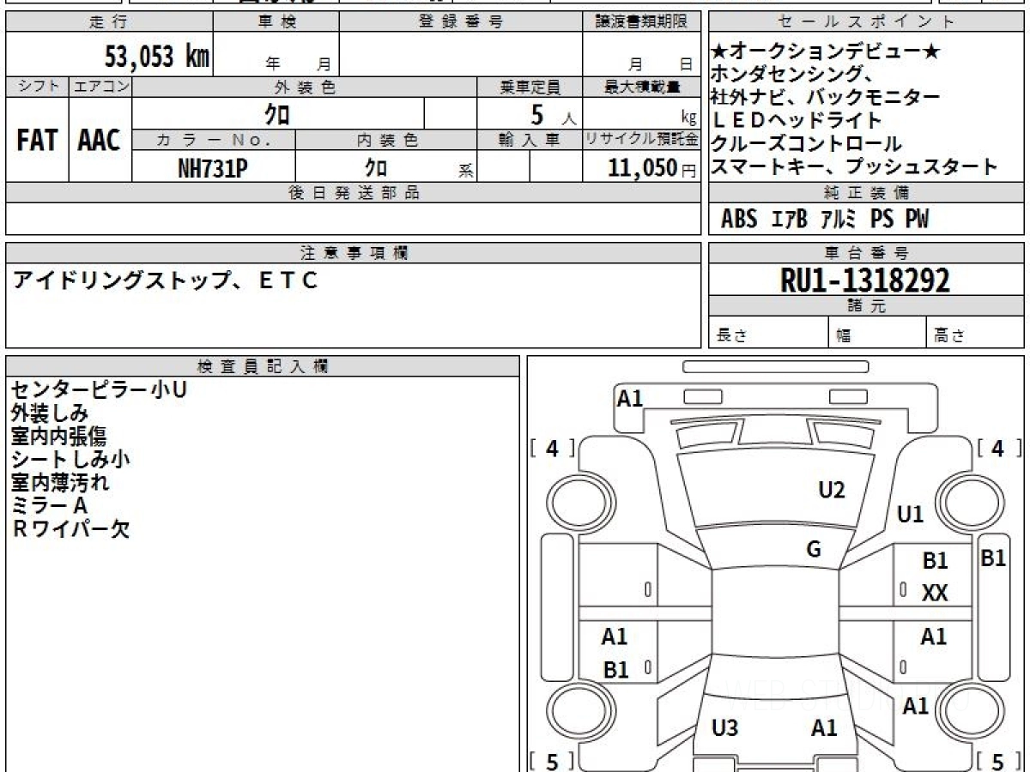Select the 外装しみ inspector note
Image resolution: width=1030 pixels, height=772 pixels.
point(50,413)
